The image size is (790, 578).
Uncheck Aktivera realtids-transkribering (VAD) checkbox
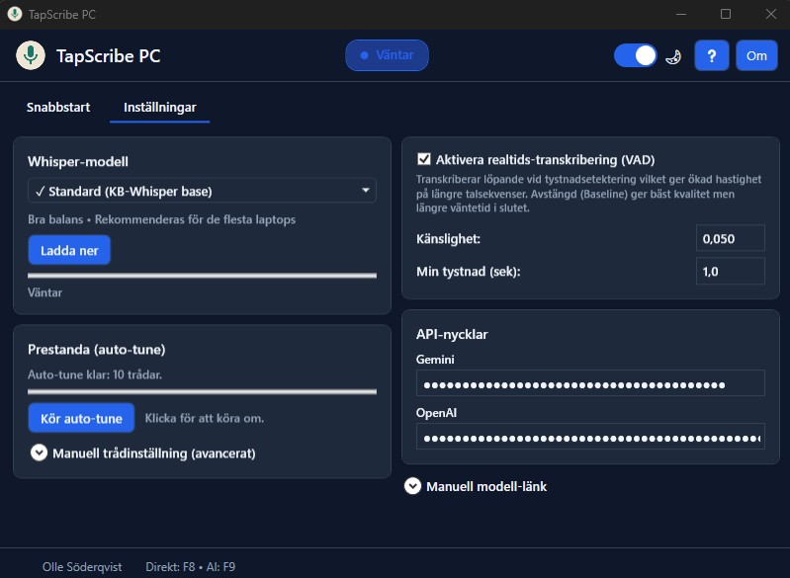tap(424, 159)
